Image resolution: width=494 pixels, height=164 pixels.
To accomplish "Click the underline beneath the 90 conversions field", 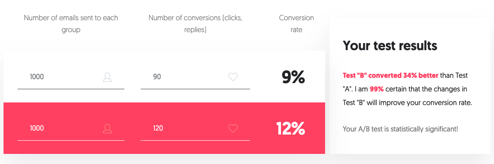I will 195,89.
